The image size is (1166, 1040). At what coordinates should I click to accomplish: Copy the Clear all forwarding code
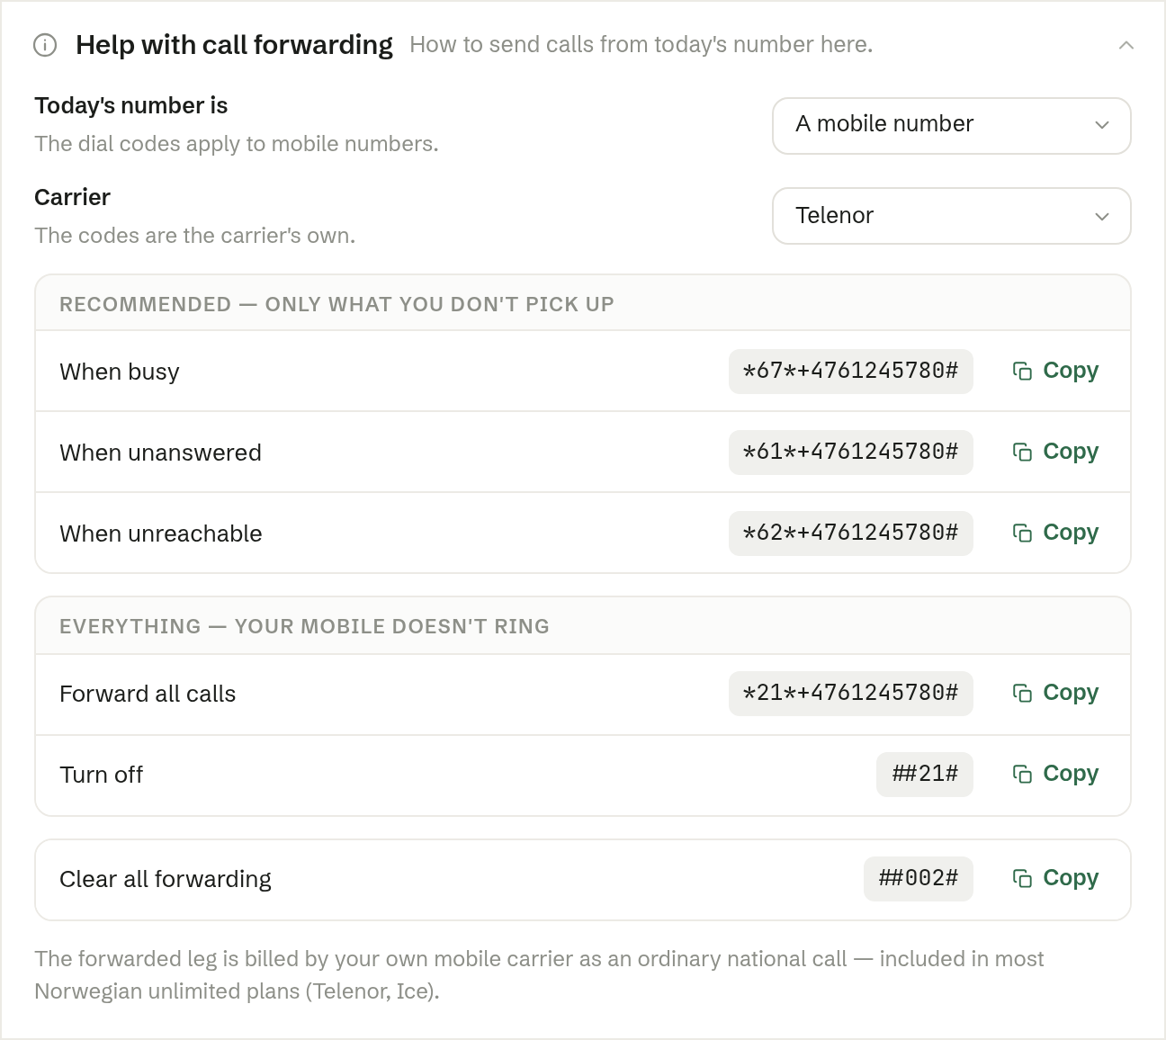1055,878
